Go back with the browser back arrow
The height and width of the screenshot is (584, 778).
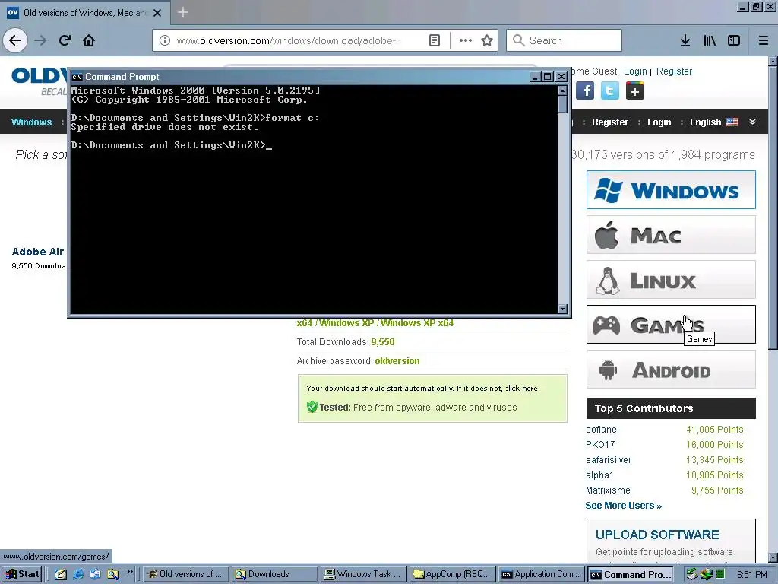pyautogui.click(x=15, y=40)
